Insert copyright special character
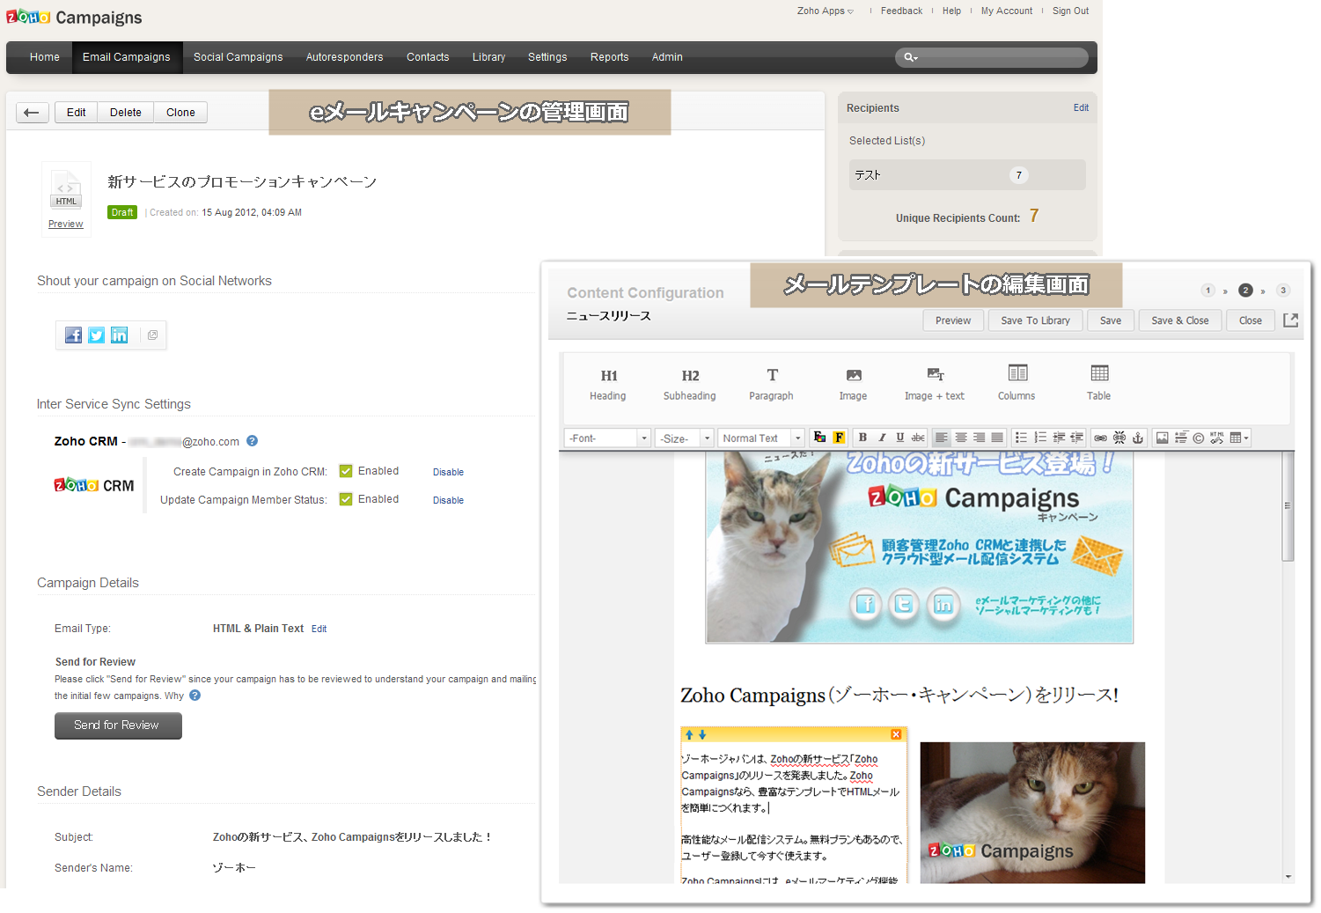 (1199, 438)
